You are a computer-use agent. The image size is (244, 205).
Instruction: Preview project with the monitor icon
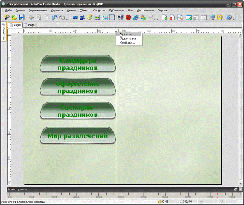click(x=212, y=17)
